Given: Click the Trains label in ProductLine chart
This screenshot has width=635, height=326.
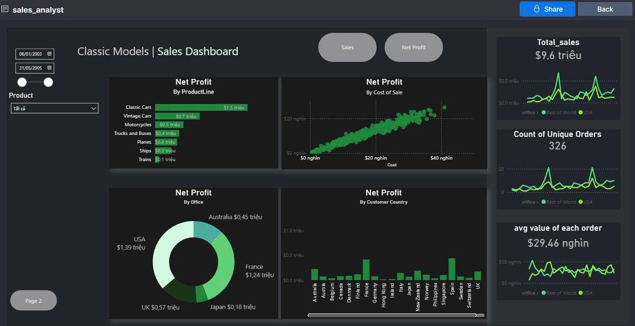Looking at the screenshot, I should pyautogui.click(x=145, y=160).
